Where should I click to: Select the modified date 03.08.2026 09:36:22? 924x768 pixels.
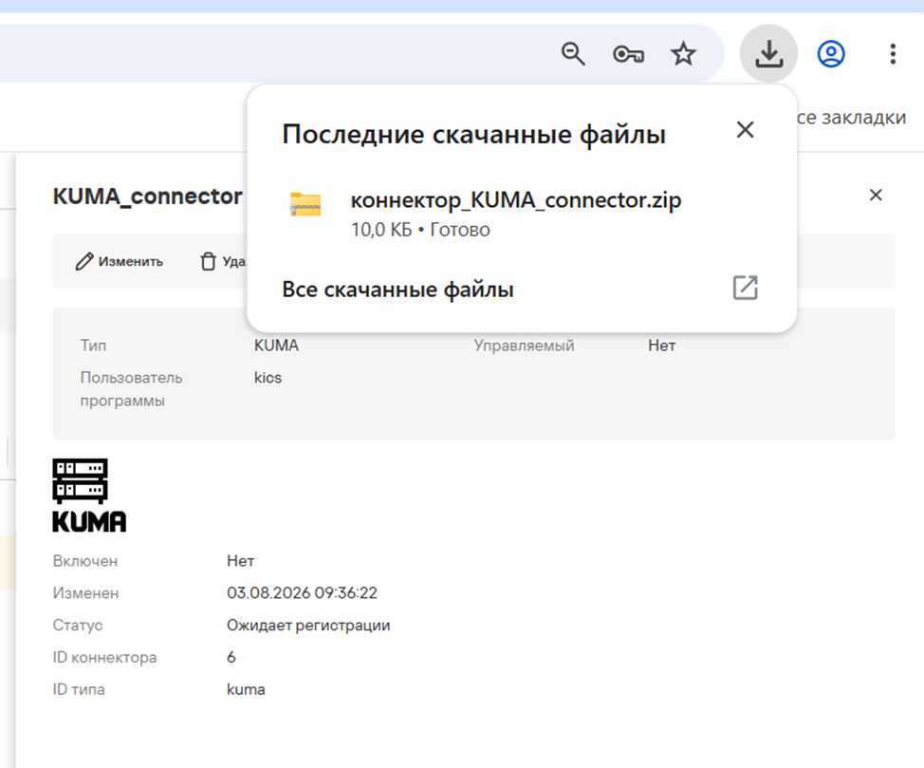pos(302,592)
